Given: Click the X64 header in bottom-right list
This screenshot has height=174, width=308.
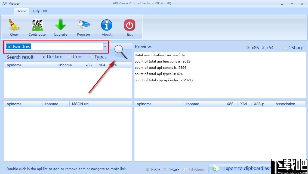Looking at the screenshot, I should [x=245, y=104].
